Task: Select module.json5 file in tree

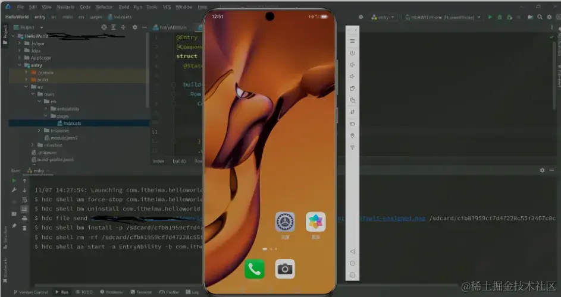Action: click(x=61, y=138)
